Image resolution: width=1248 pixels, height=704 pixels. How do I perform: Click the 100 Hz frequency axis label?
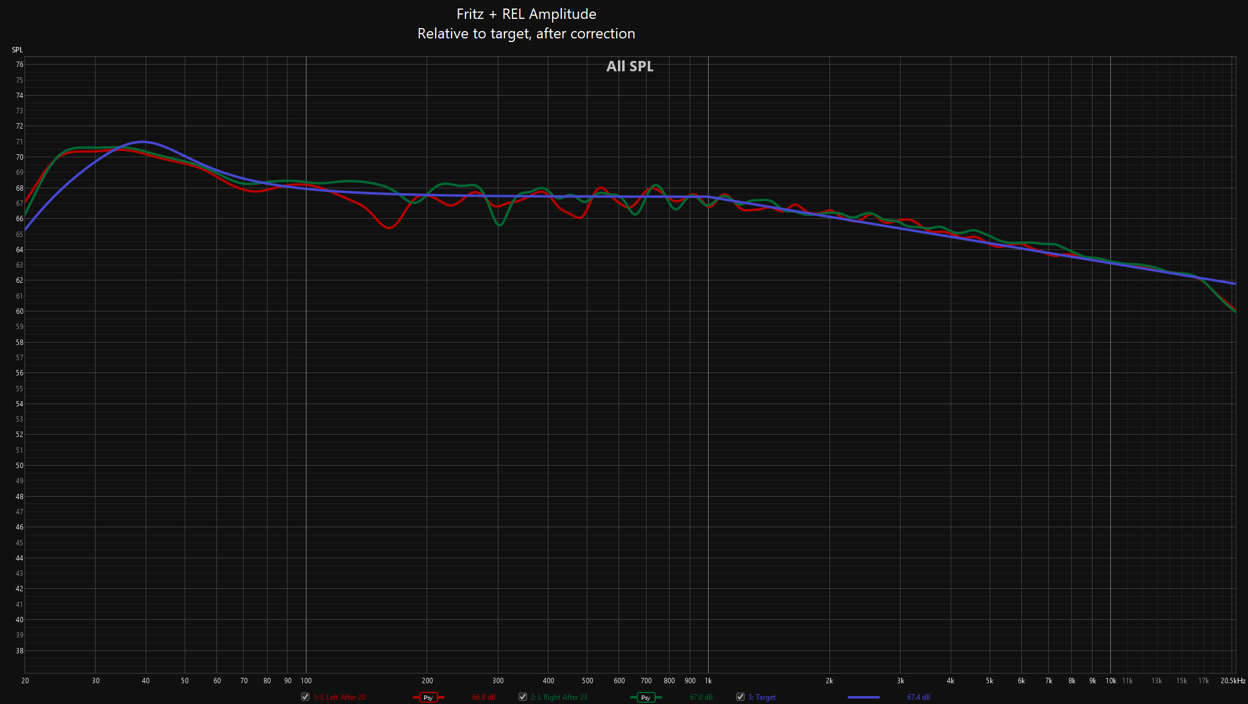click(306, 681)
